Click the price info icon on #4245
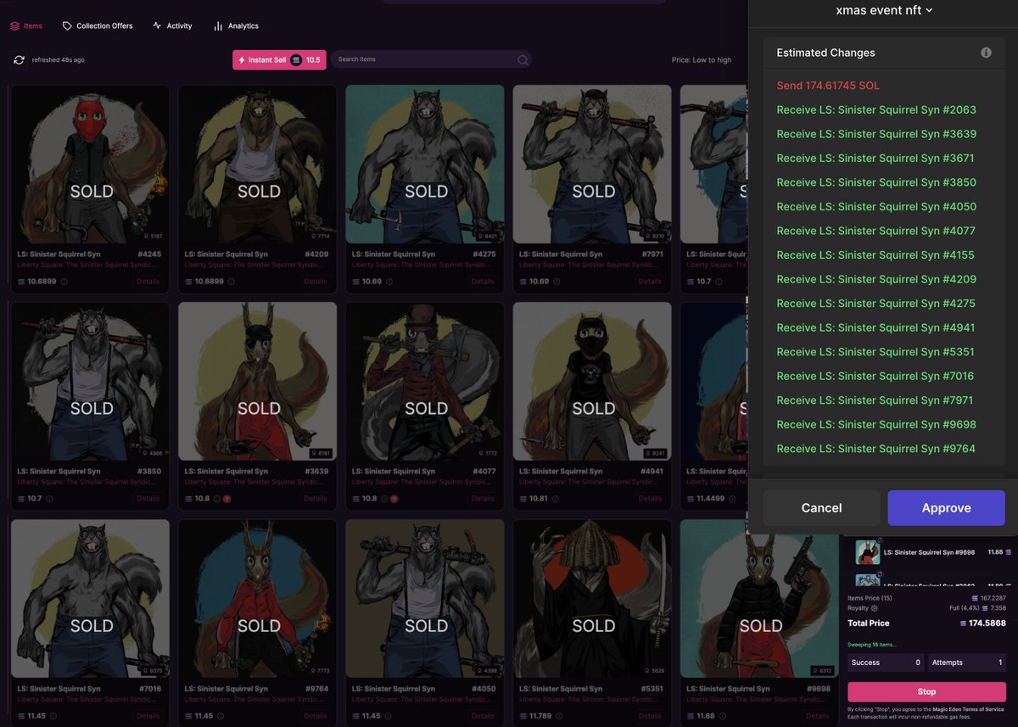The width and height of the screenshot is (1018, 727). click(64, 282)
